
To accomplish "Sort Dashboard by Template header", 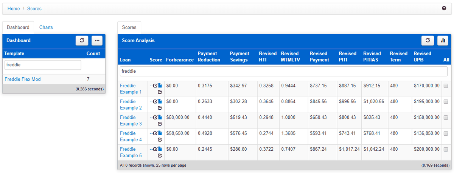I will (x=14, y=54).
